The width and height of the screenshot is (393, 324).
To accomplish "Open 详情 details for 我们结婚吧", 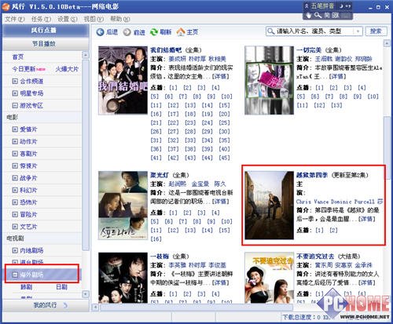I will tap(221, 76).
